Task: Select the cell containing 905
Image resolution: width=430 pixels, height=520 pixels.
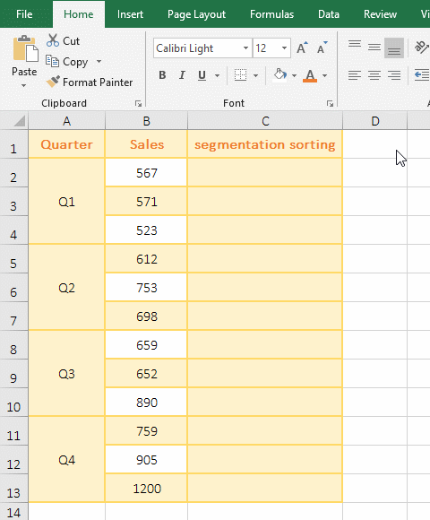Action: 146,460
